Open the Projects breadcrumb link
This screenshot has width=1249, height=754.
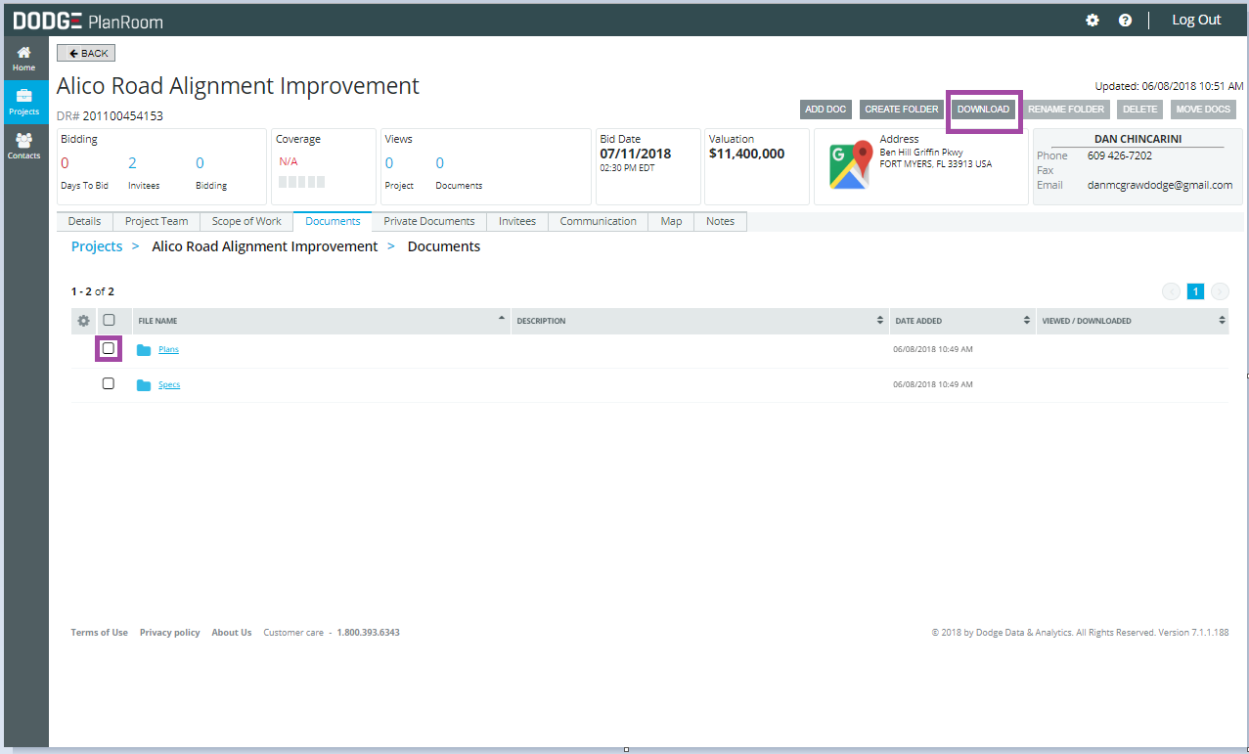coord(96,245)
